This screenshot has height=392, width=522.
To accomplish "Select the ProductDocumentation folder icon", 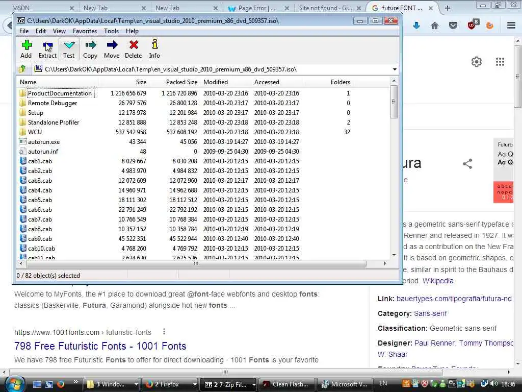I will 22,93.
